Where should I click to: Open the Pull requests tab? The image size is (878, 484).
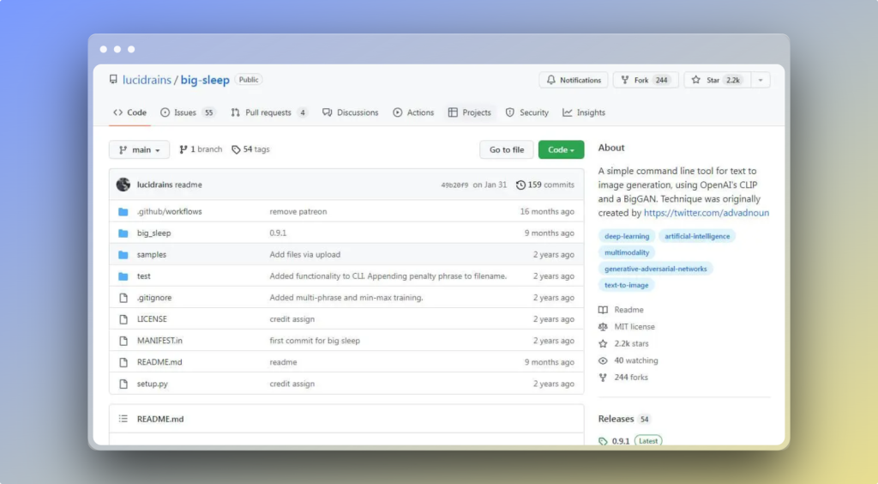[268, 112]
